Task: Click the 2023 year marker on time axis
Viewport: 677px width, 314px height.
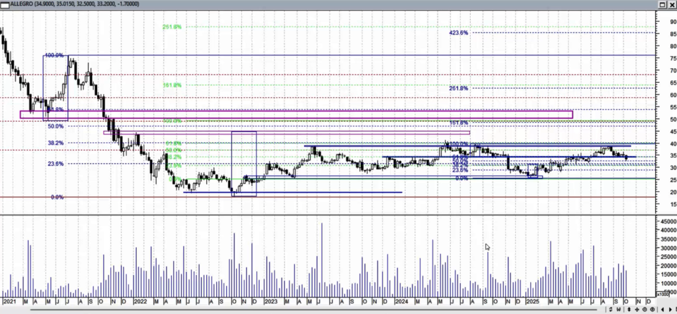Action: click(x=270, y=301)
